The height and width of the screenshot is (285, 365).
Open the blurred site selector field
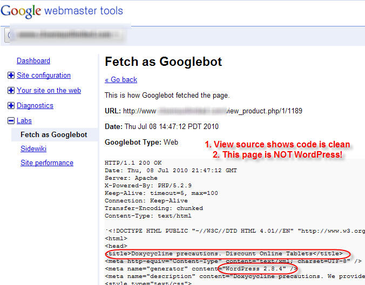[65, 35]
